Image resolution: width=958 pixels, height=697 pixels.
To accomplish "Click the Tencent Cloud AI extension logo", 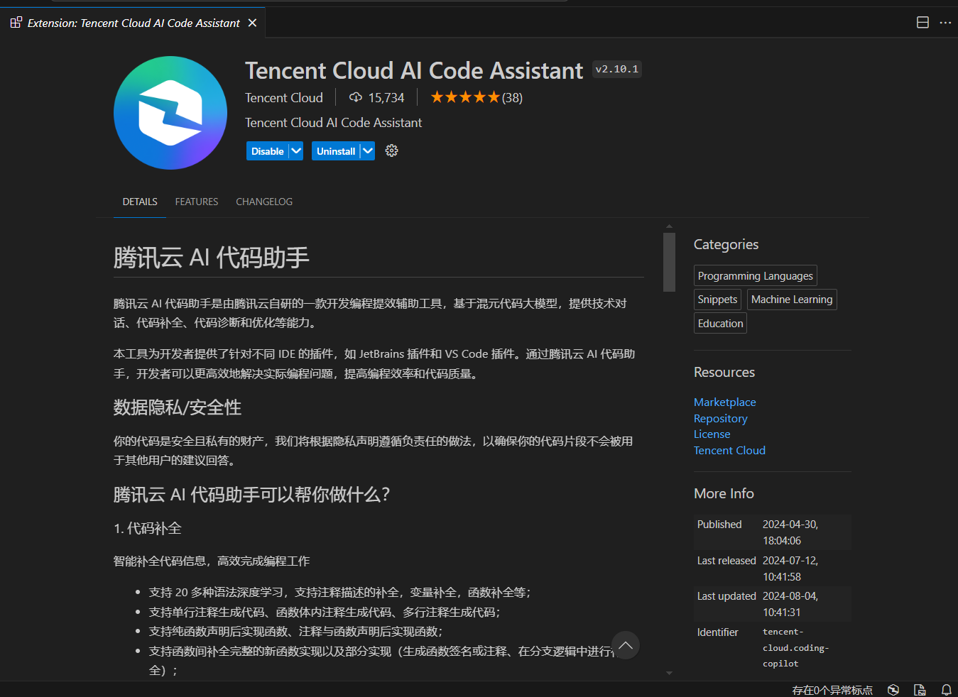I will point(170,113).
